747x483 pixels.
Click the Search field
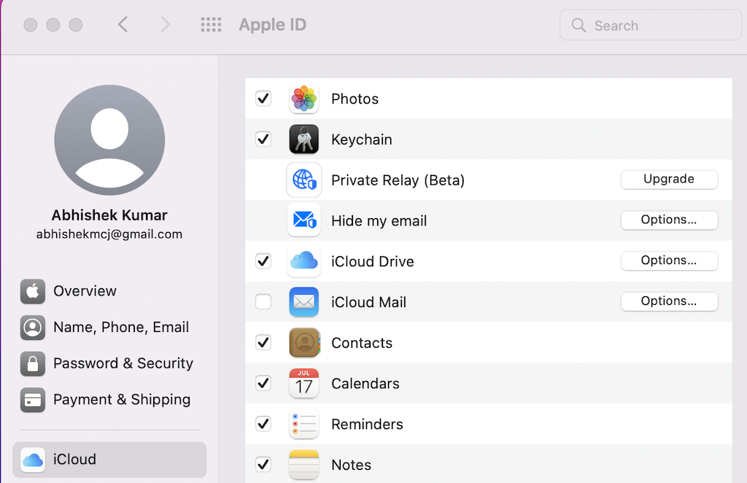651,25
